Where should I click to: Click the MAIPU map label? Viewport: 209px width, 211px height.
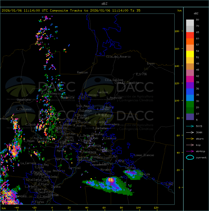click(x=69, y=137)
